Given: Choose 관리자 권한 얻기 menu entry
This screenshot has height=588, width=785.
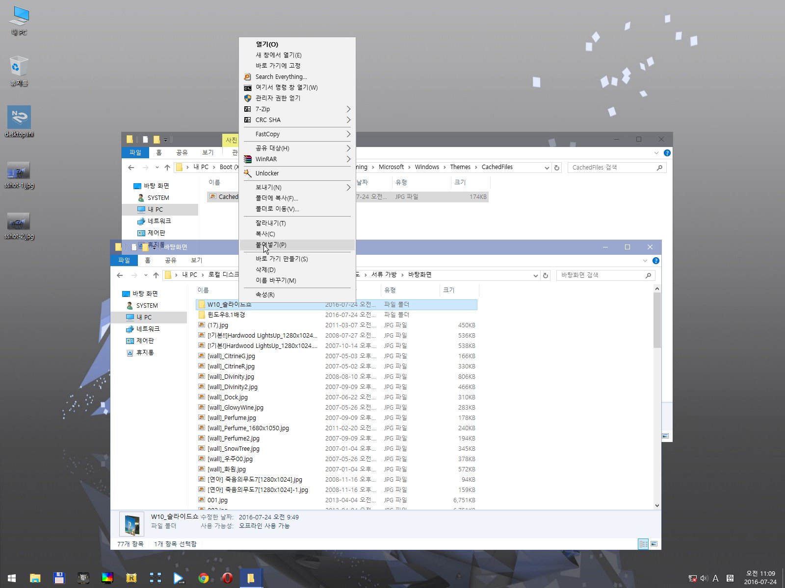Looking at the screenshot, I should click(297, 98).
